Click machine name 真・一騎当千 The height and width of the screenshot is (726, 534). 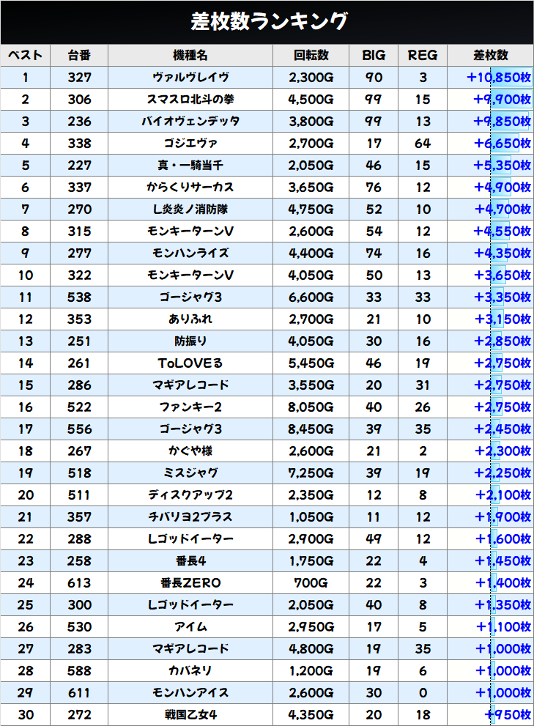coord(190,166)
